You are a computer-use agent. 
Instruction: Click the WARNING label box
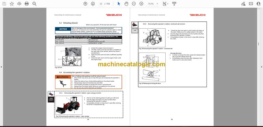(63, 77)
